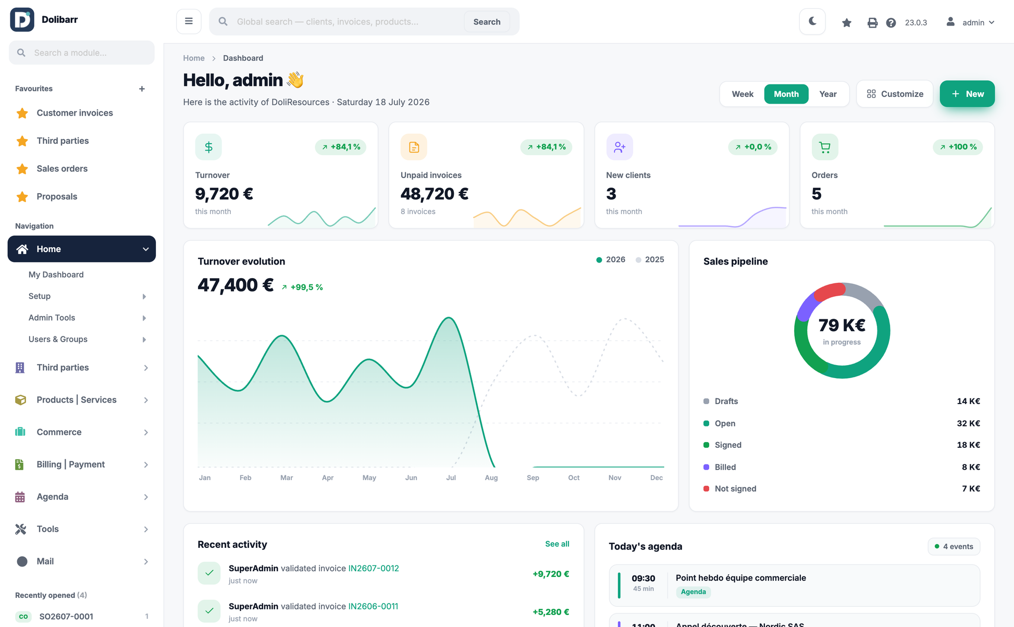Select the Month period tab
The width and height of the screenshot is (1014, 627).
(786, 94)
